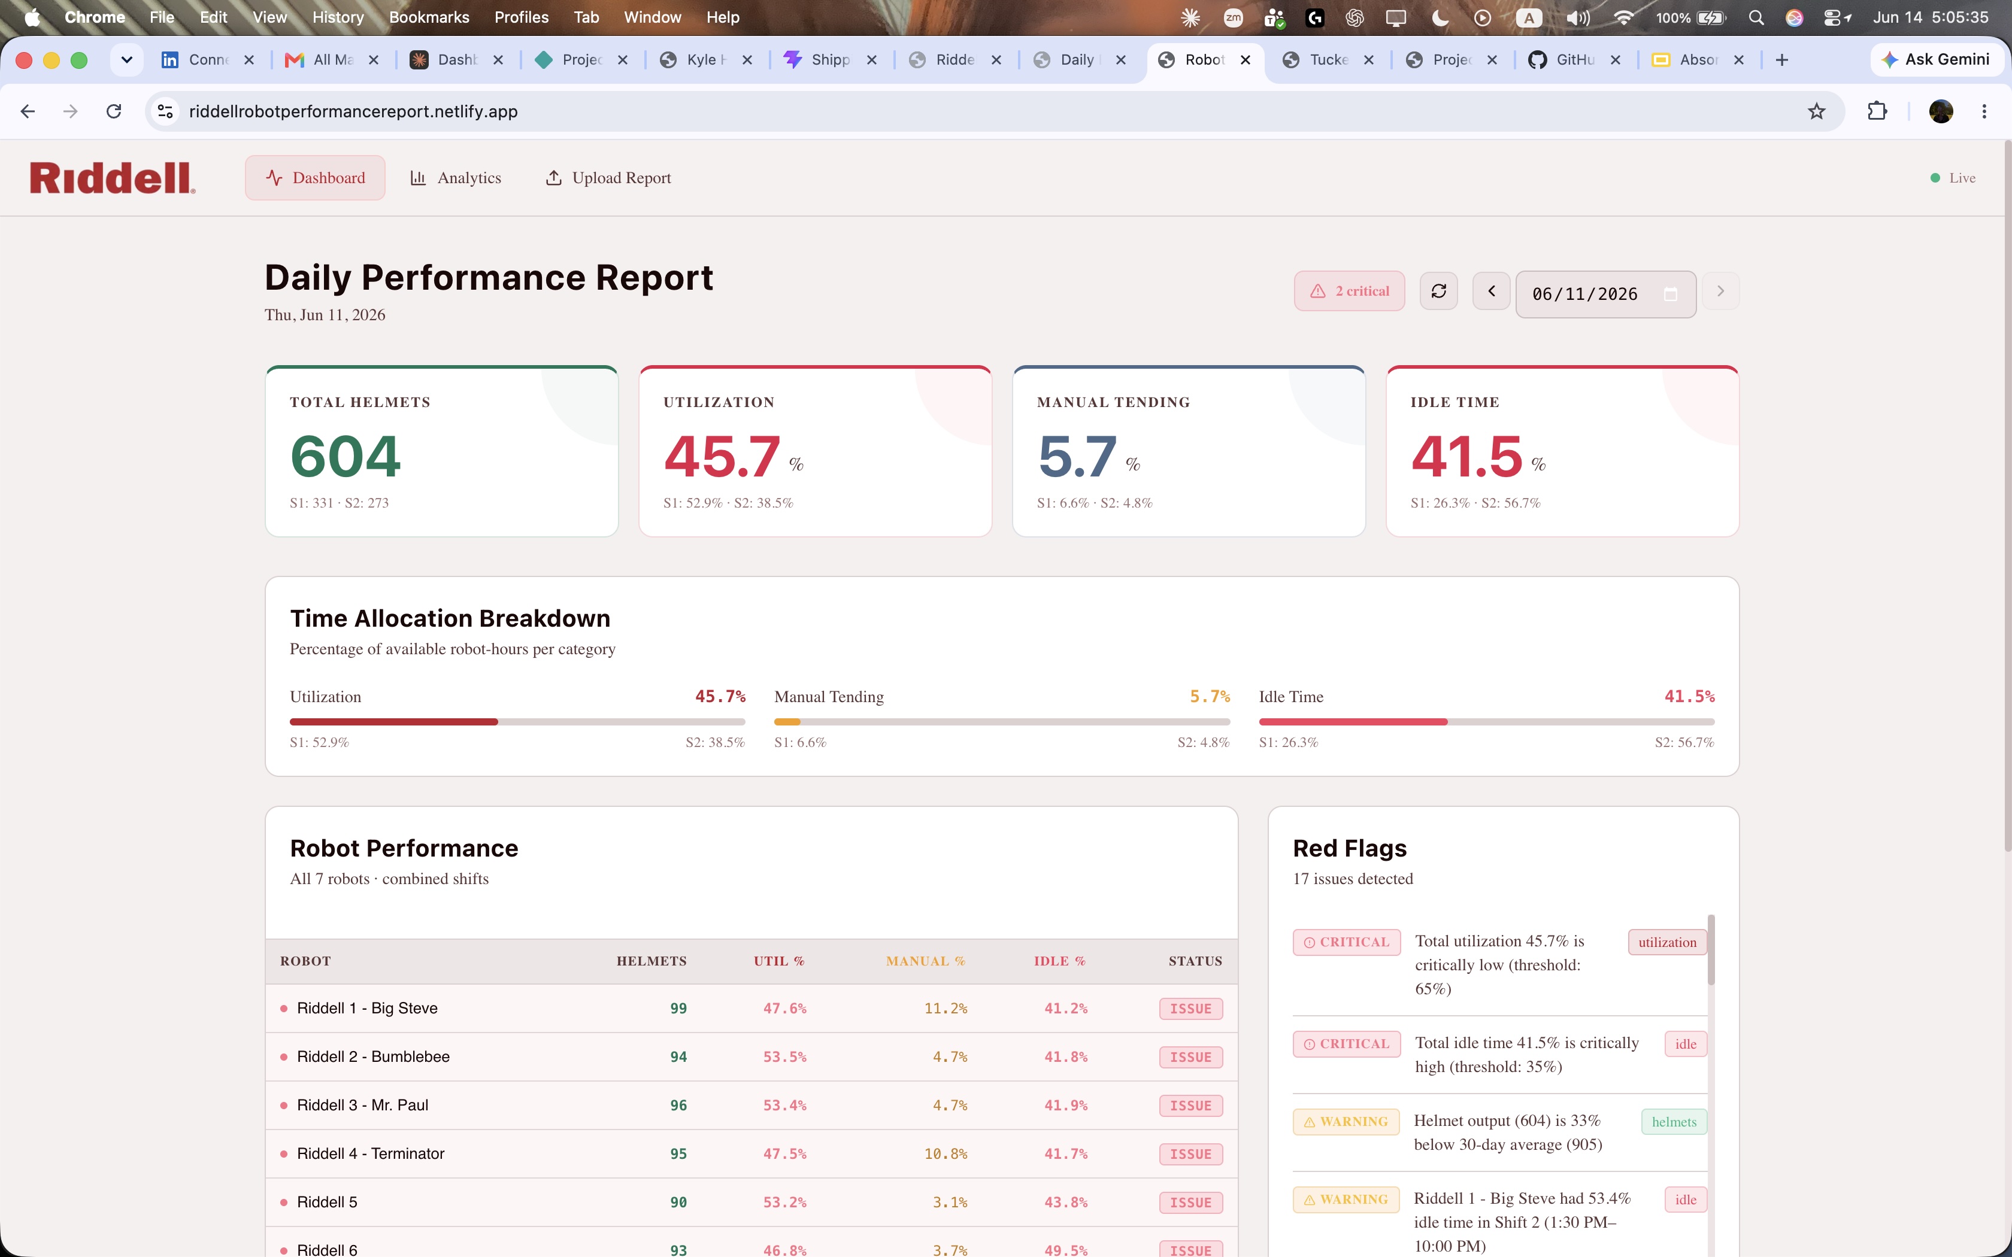Click the refresh data icon button
This screenshot has height=1257, width=2012.
pos(1438,291)
